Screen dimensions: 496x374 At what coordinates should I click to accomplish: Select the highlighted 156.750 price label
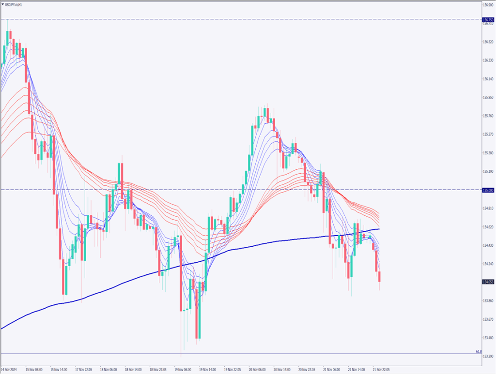[x=488, y=20]
